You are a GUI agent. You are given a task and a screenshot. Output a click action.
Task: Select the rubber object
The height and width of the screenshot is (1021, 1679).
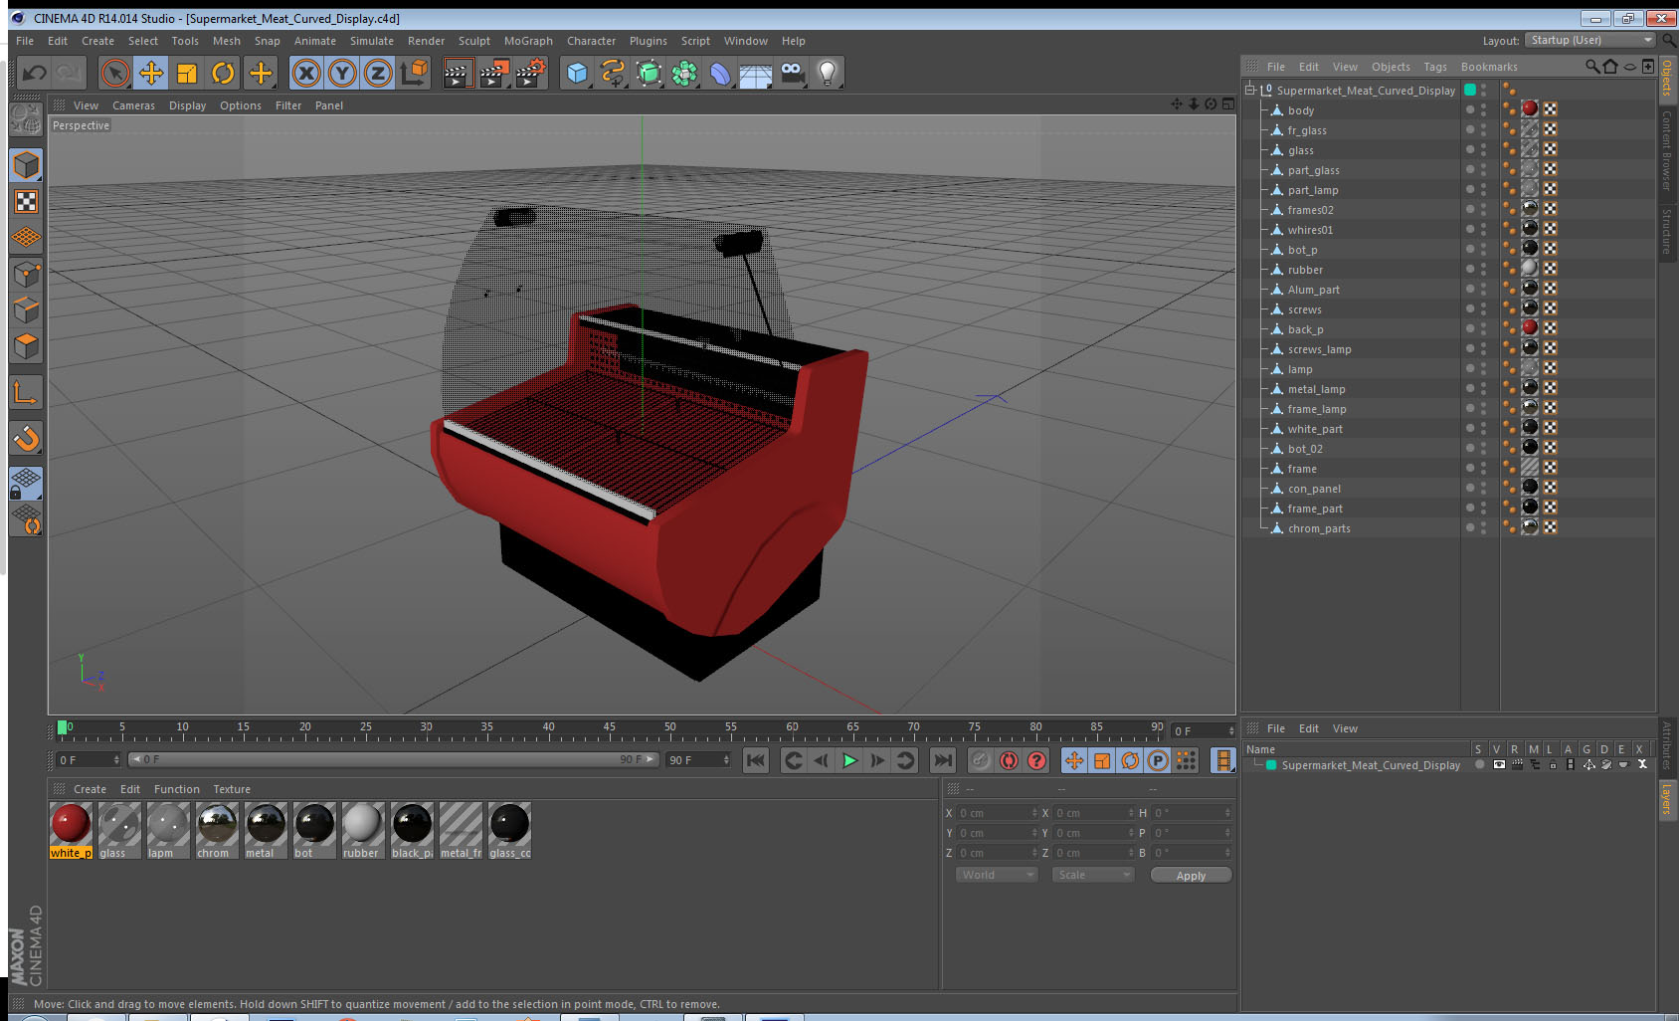(1305, 270)
